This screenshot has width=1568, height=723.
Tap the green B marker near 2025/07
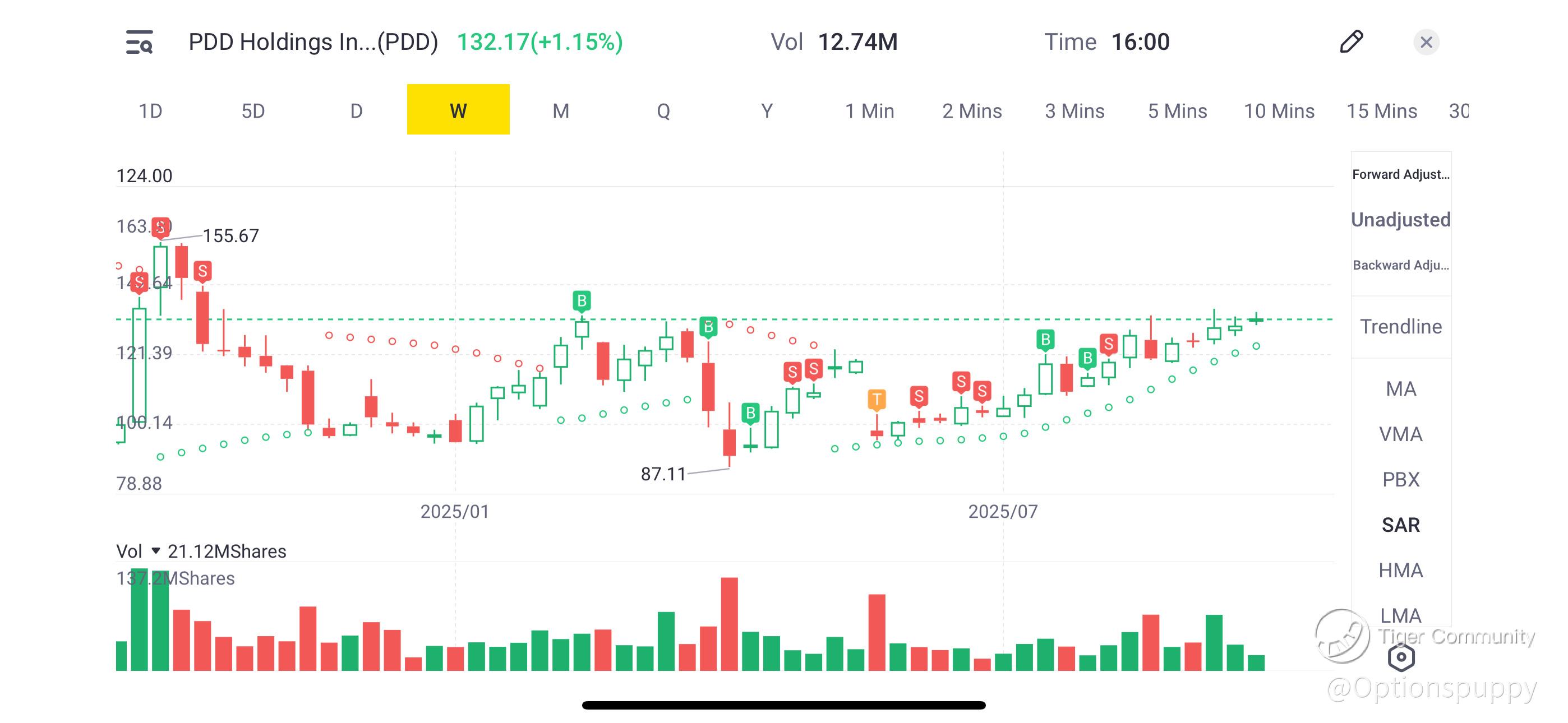[1045, 339]
